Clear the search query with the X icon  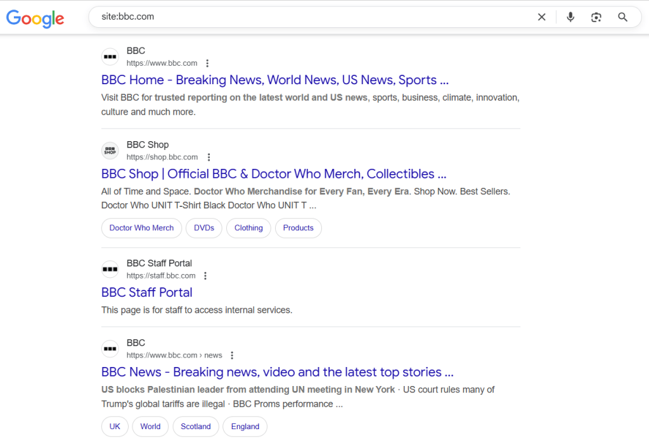click(x=541, y=17)
